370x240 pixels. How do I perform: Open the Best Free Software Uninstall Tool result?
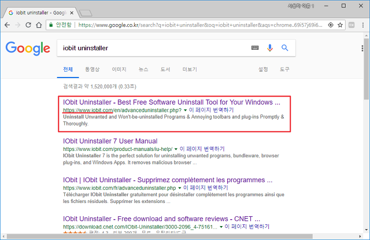172,102
